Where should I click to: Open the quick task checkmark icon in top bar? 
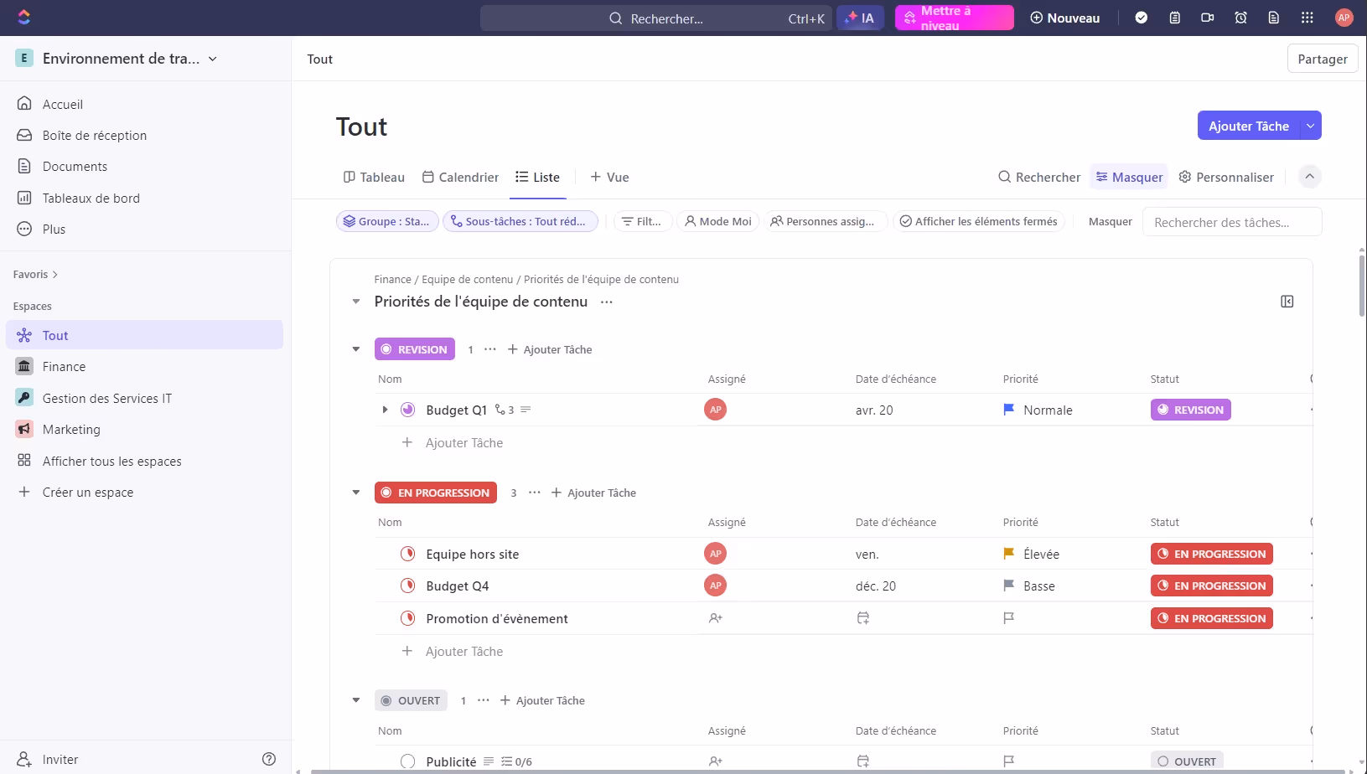[x=1141, y=18]
